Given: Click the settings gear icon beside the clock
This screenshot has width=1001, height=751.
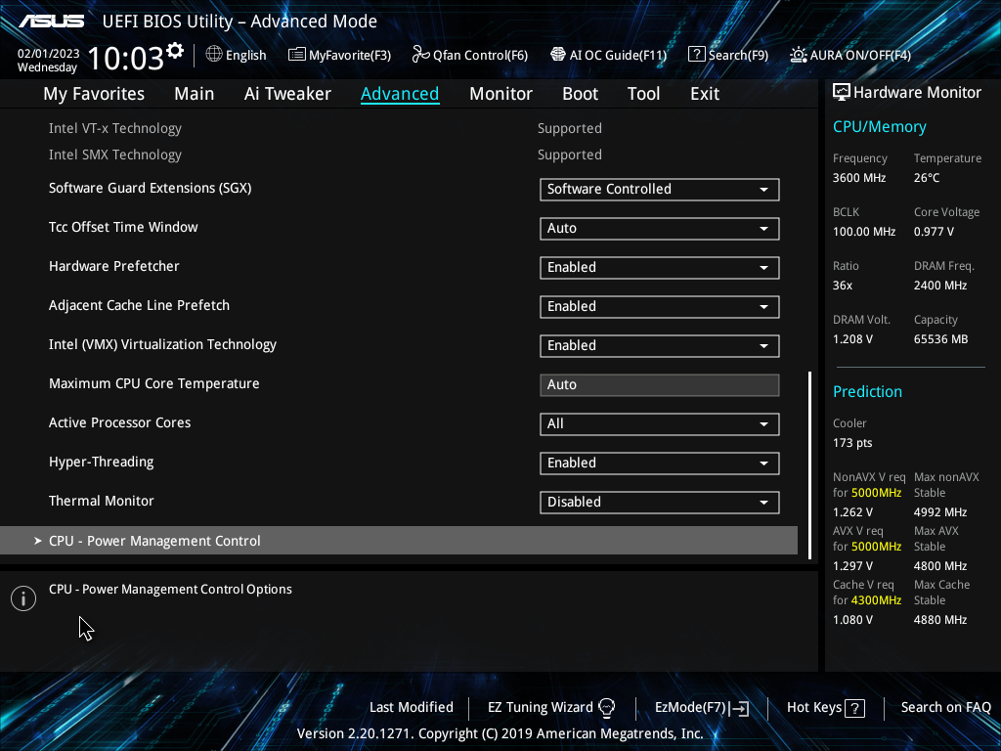Looking at the screenshot, I should [x=175, y=51].
